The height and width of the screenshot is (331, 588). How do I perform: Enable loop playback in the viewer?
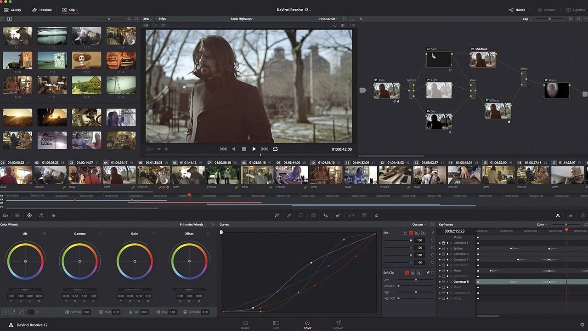274,148
